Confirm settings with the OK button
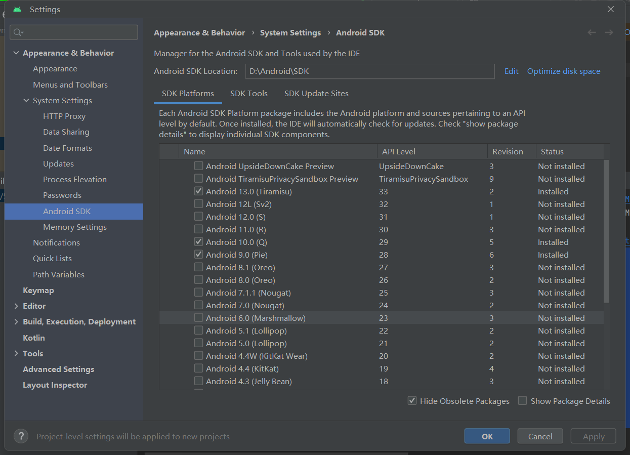Viewport: 630px width, 455px height. (487, 436)
